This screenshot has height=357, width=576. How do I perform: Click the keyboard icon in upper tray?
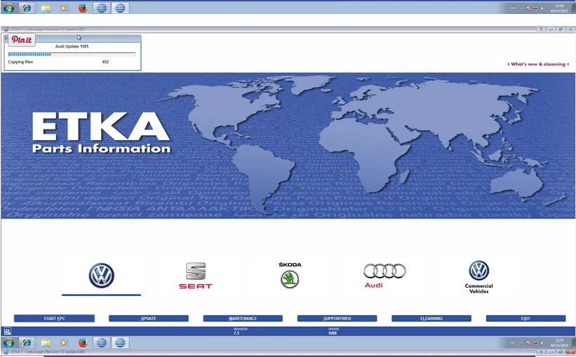click(x=513, y=8)
